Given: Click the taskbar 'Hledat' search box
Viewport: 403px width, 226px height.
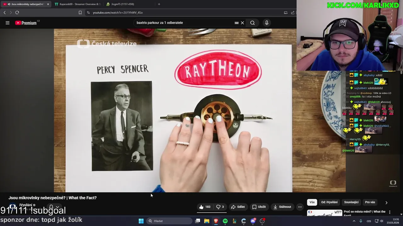Looking at the screenshot, I should tap(169, 221).
